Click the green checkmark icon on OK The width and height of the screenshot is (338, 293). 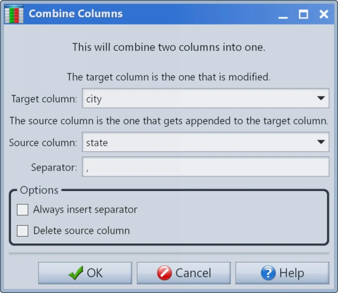pos(76,273)
